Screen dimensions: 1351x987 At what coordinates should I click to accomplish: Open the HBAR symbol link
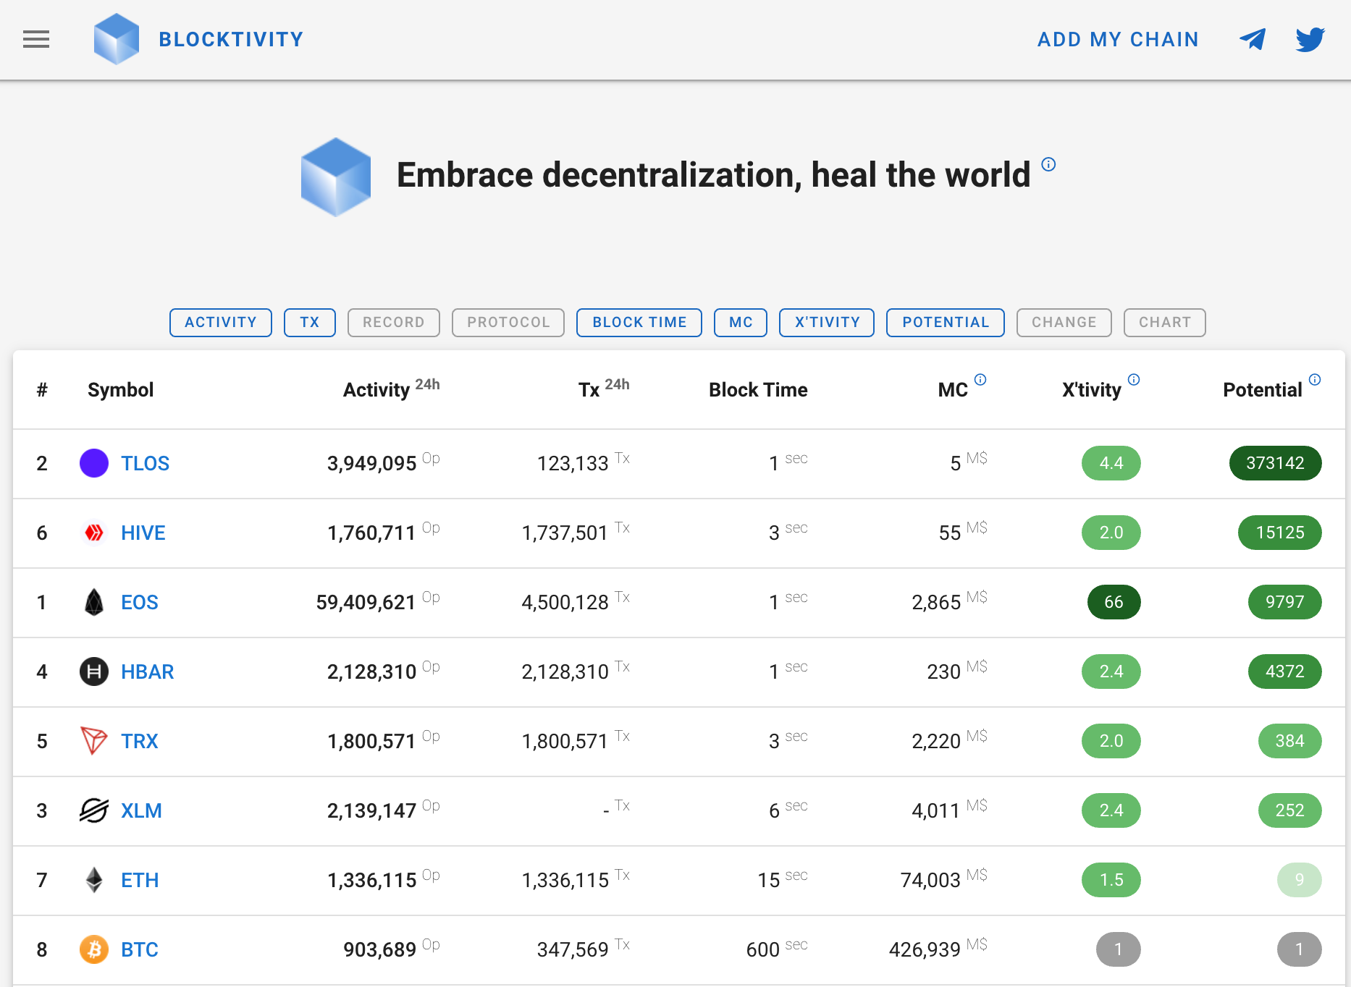(x=148, y=672)
